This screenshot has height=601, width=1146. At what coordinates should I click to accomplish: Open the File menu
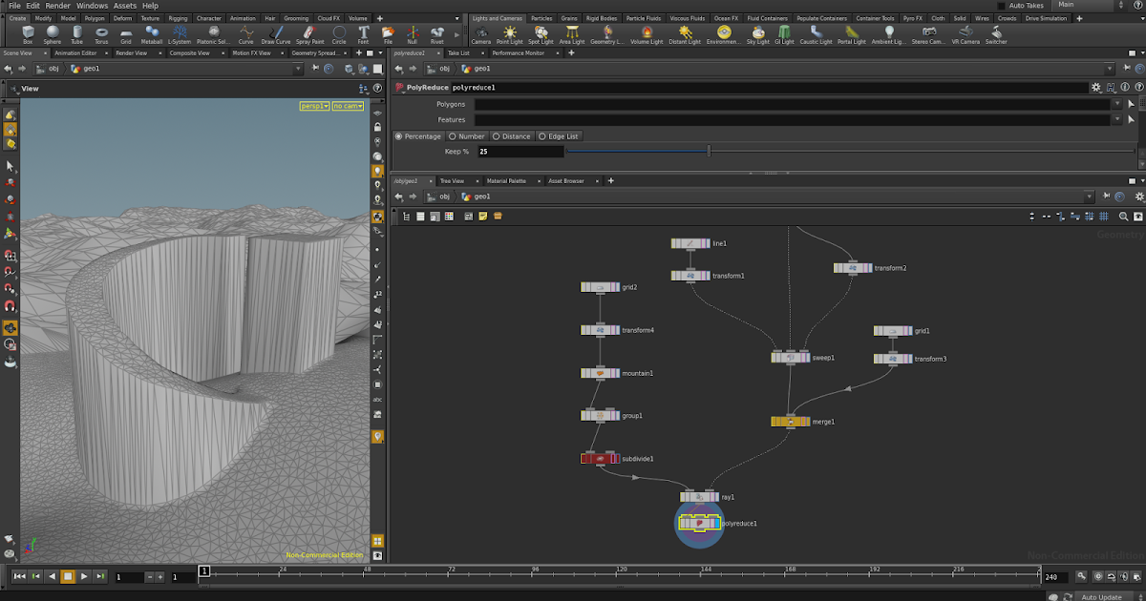pos(14,6)
